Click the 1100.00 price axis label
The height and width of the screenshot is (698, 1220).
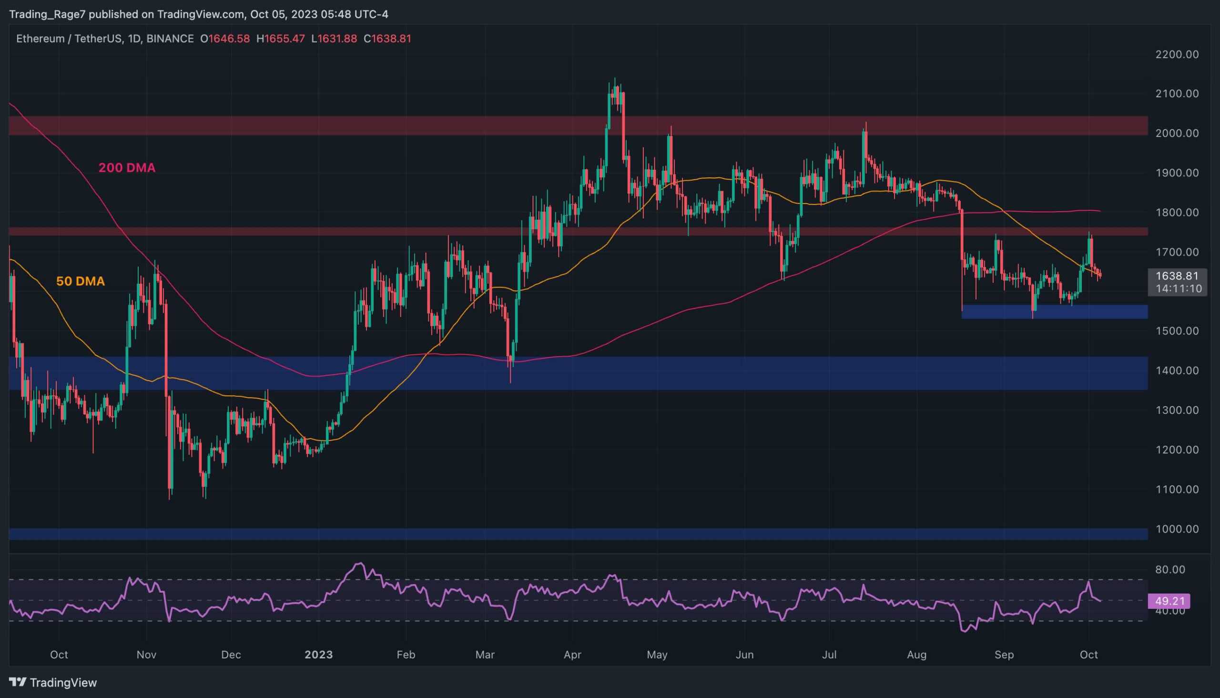1177,490
